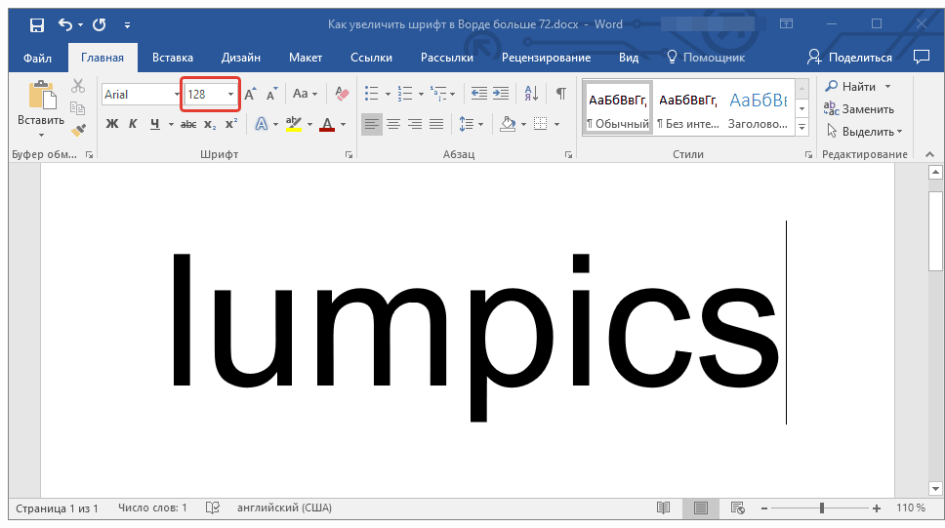
Task: Open the font size dropdown showing 128
Action: 230,94
